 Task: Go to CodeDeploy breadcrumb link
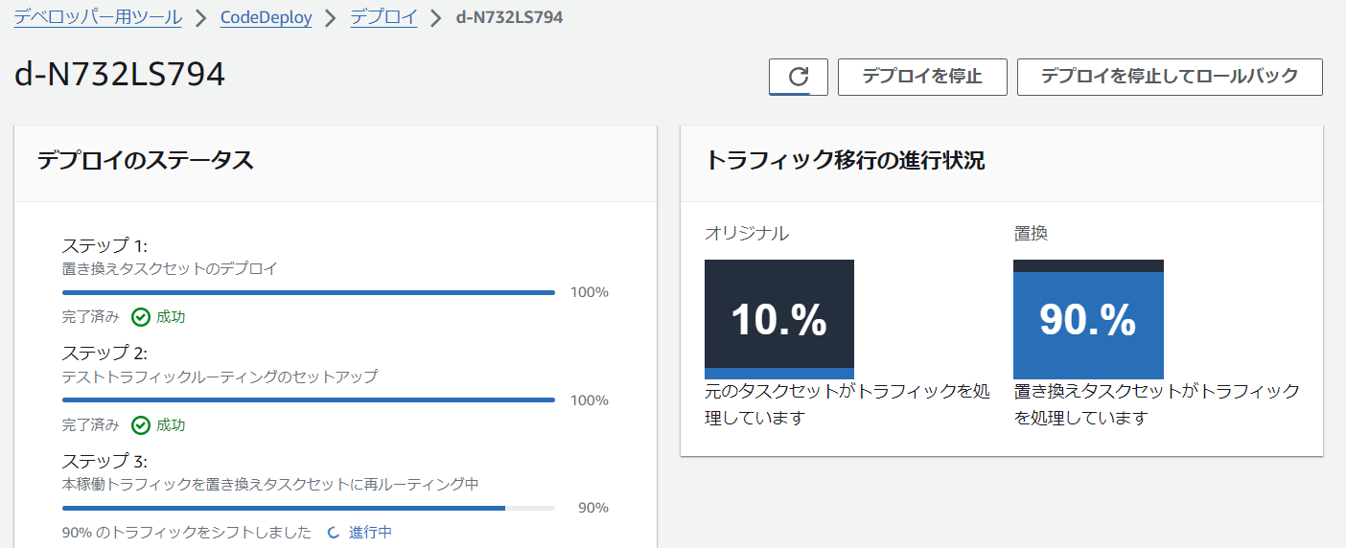click(x=266, y=17)
